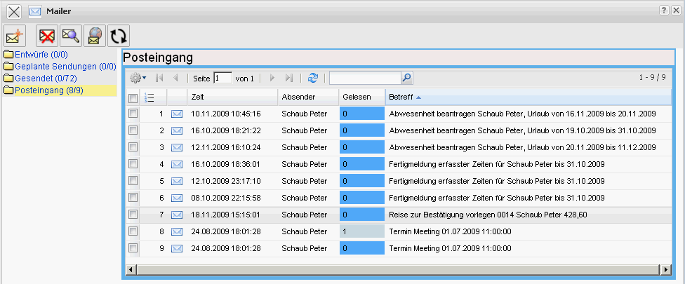Sort by the Betreff column header
Screen dimensions: 685x284
pyautogui.click(x=401, y=97)
